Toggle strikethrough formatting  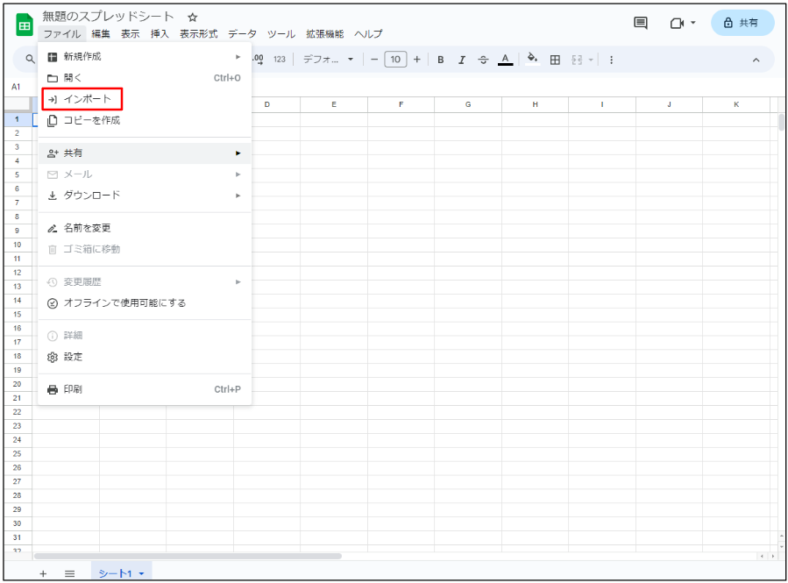(x=483, y=60)
